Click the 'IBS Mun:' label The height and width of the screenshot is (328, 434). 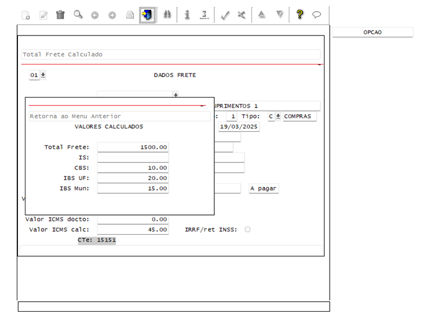click(x=75, y=188)
